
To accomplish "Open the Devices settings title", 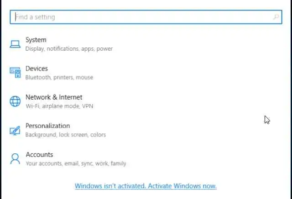I will pos(36,68).
